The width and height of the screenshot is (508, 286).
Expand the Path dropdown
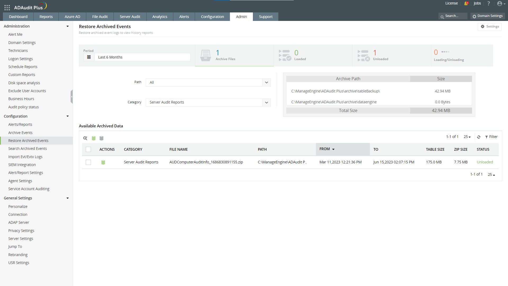[x=266, y=82]
